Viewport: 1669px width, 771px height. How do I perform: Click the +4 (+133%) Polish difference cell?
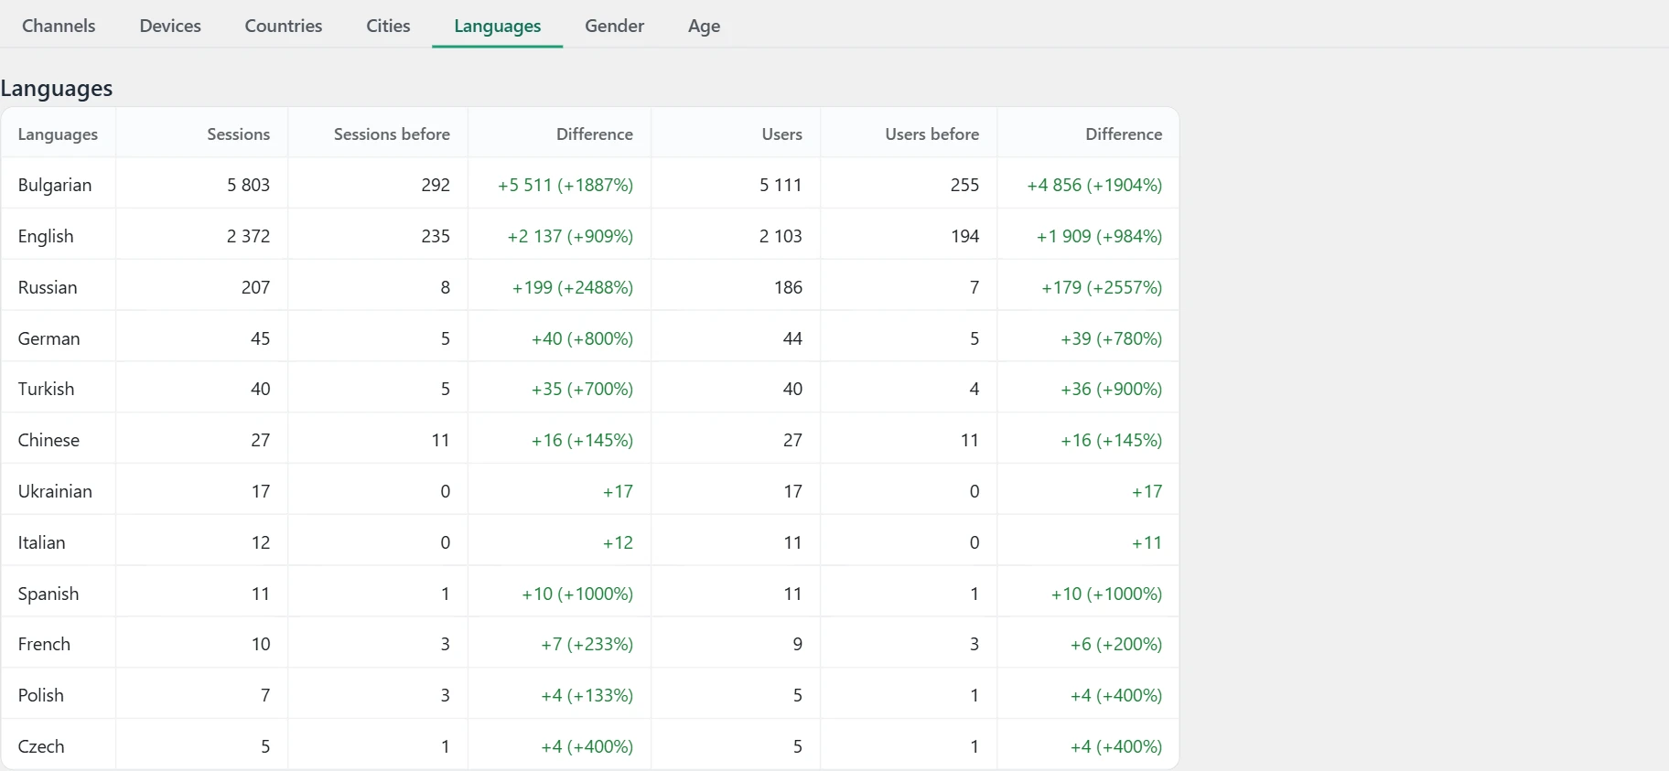(x=587, y=695)
